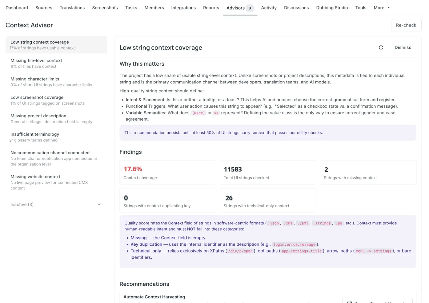Select Missing file-level context advisory
This screenshot has height=303, width=429.
point(56,63)
